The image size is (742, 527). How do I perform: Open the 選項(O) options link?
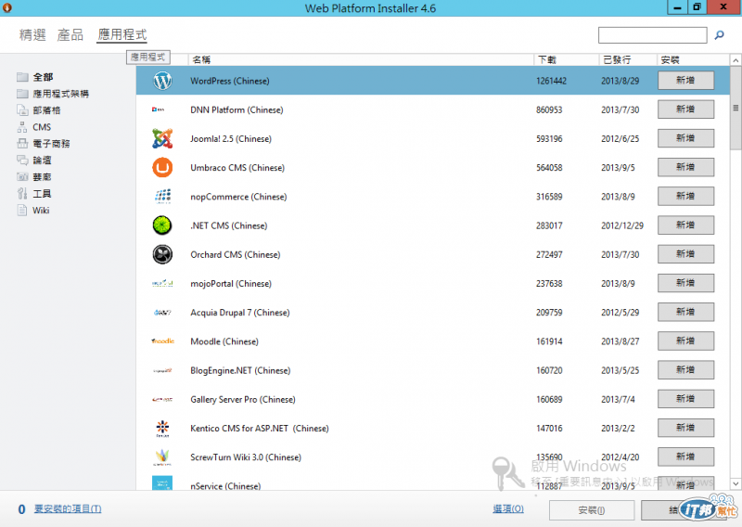tap(508, 509)
